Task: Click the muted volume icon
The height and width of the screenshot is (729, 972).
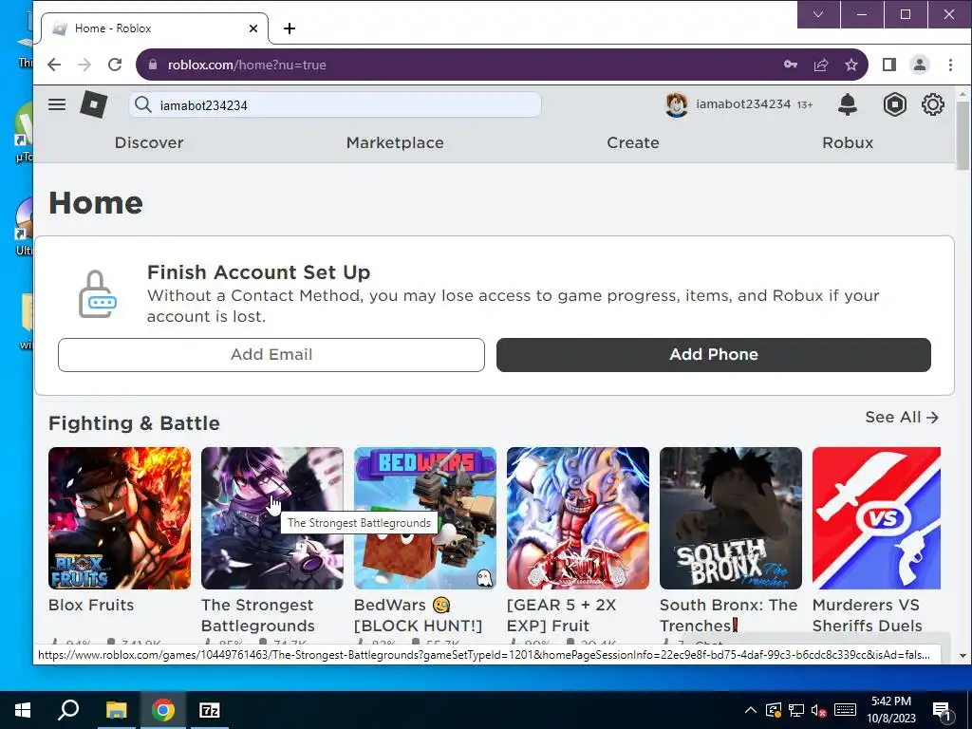Action: (x=818, y=710)
